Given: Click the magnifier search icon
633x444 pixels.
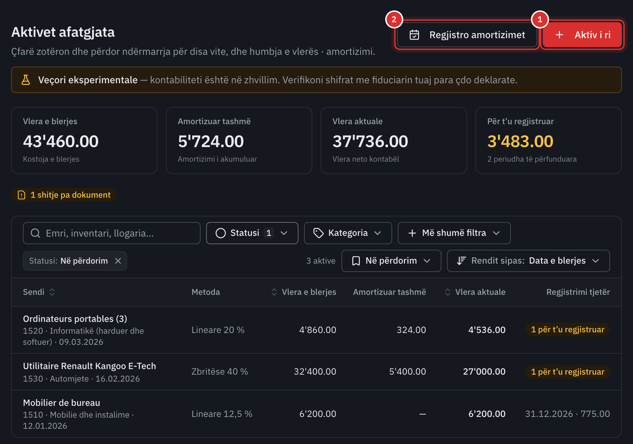Looking at the screenshot, I should (35, 233).
